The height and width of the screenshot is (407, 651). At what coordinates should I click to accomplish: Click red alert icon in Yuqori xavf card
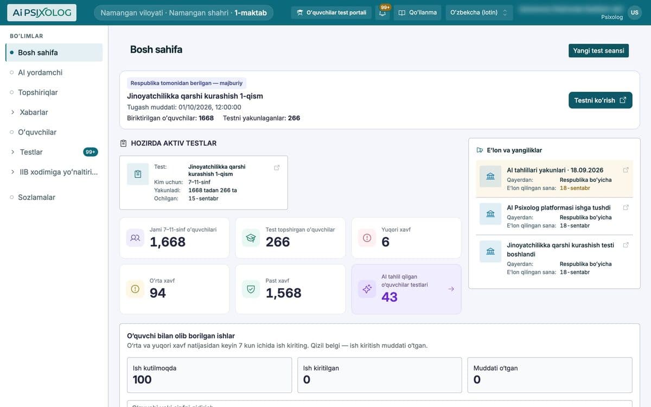367,238
